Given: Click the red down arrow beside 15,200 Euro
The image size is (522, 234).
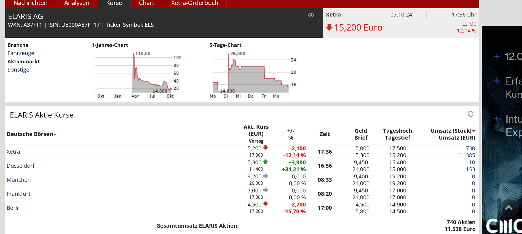Looking at the screenshot, I should point(329,28).
